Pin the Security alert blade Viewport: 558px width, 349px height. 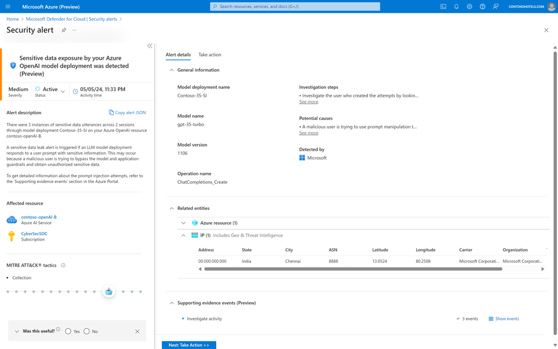pos(64,30)
